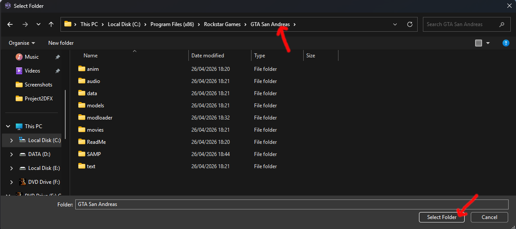Open the view options dropdown arrow
Viewport: 516px width, 229px height.
pyautogui.click(x=488, y=43)
